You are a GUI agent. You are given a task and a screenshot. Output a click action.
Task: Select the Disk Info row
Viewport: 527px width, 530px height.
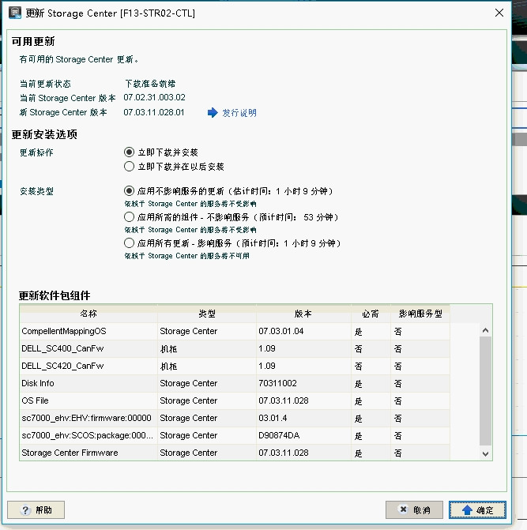pyautogui.click(x=235, y=383)
